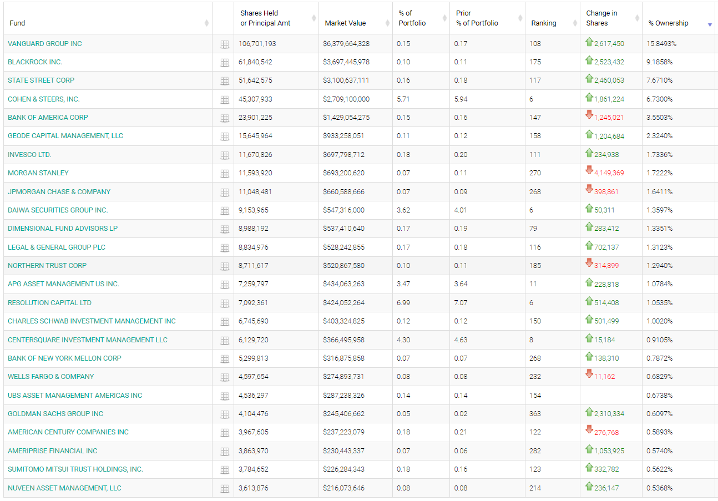
Task: Click the 0.5368% ownership value
Action: [x=660, y=488]
